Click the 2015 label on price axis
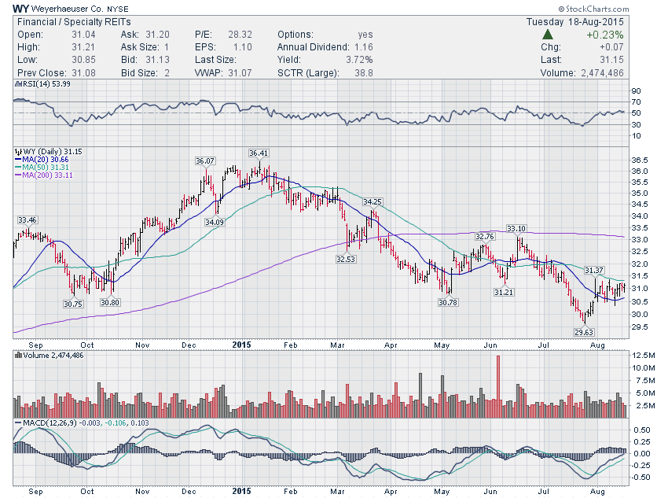The height and width of the screenshot is (498, 668). (241, 345)
